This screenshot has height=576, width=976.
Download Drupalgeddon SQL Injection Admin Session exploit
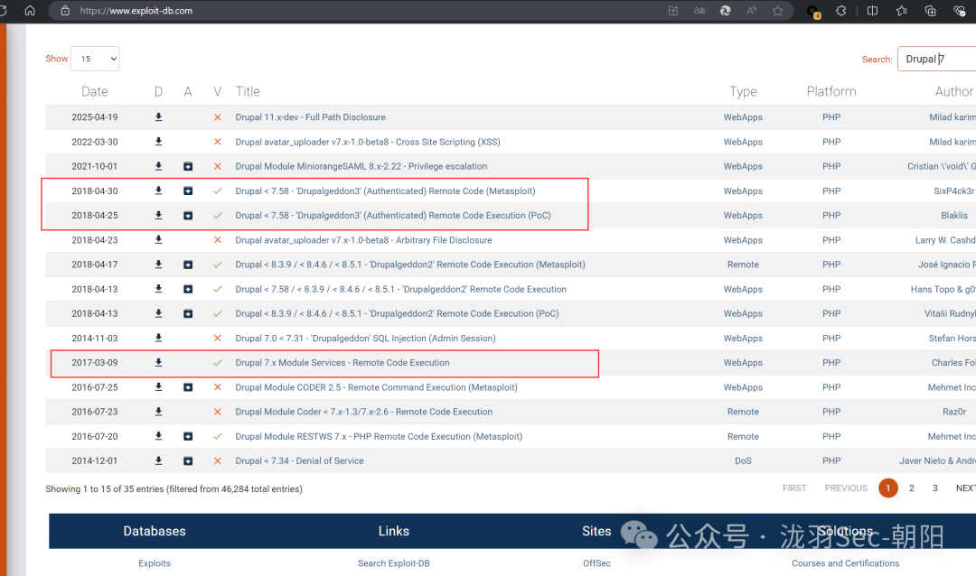[158, 339]
